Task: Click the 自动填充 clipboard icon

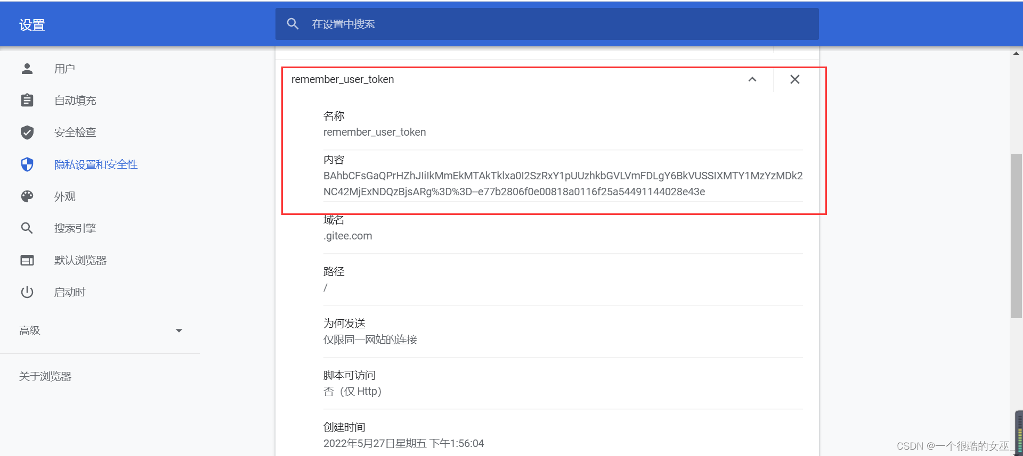Action: coord(27,101)
